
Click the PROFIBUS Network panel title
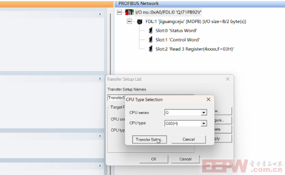click(x=138, y=3)
